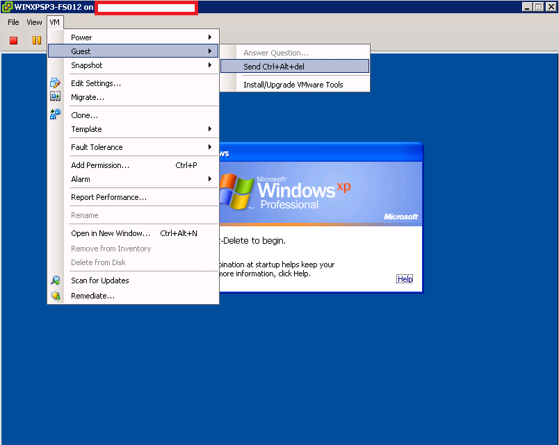Expand the Guest submenu entry
This screenshot has width=559, height=445.
click(x=133, y=51)
